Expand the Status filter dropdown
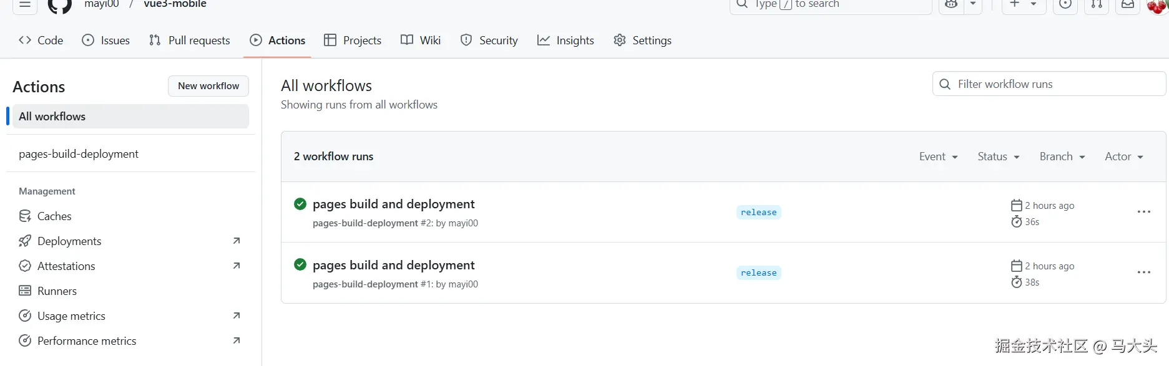Screen dimensions: 1169x366 [998, 157]
